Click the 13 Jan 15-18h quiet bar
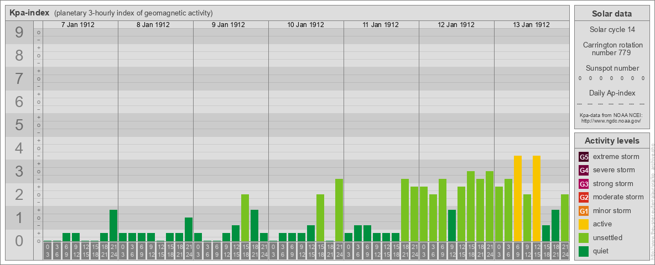The image size is (655, 265). (x=546, y=234)
